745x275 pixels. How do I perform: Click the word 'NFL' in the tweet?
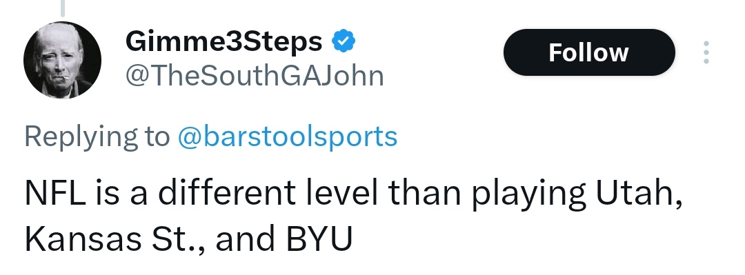55,193
